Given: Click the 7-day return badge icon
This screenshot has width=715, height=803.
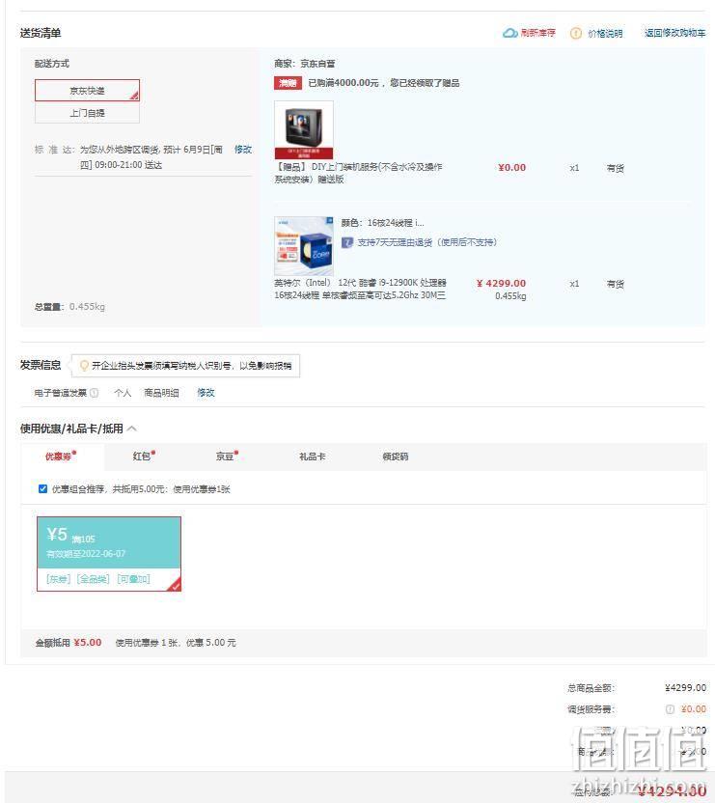Looking at the screenshot, I should (347, 242).
